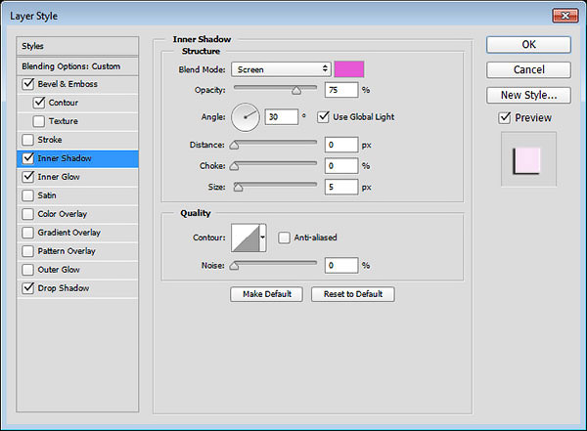The width and height of the screenshot is (587, 431).
Task: Click the New Style... button
Action: click(x=528, y=95)
